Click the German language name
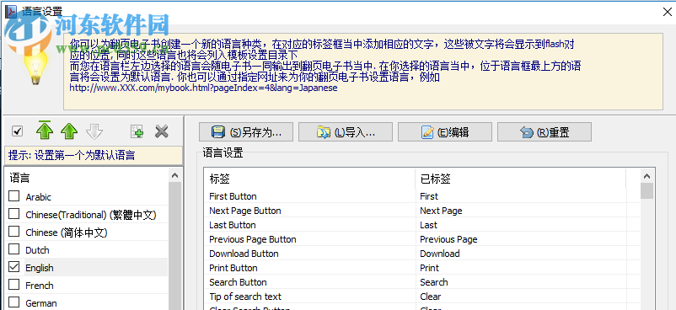This screenshot has width=676, height=310. click(x=41, y=303)
